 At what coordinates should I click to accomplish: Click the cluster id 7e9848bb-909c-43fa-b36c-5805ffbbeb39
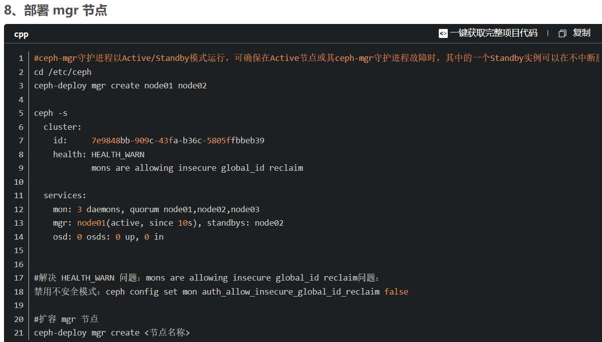[178, 140]
